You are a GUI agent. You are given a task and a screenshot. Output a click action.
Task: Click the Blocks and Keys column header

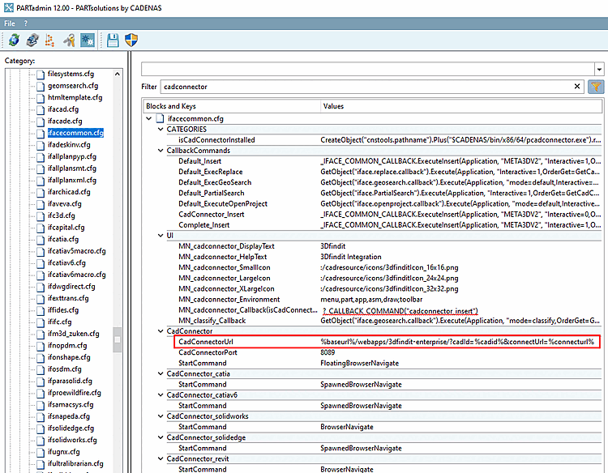coord(172,106)
